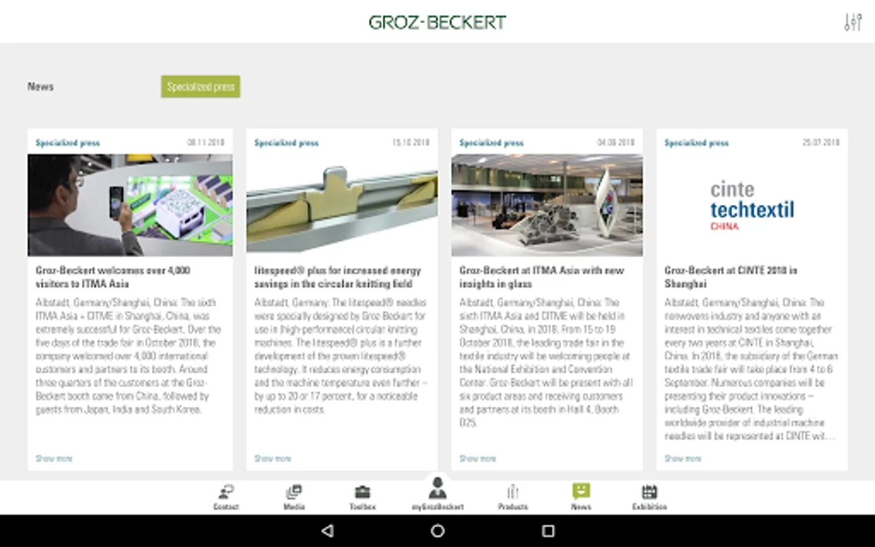Click 'Specialized press' label on the 08.11.2018 card

tap(67, 143)
